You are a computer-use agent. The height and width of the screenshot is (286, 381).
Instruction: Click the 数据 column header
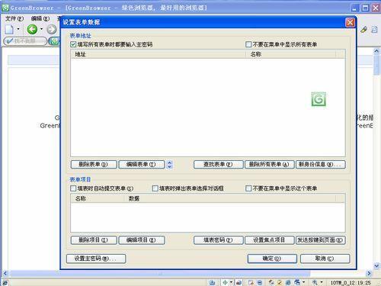[x=230, y=198]
